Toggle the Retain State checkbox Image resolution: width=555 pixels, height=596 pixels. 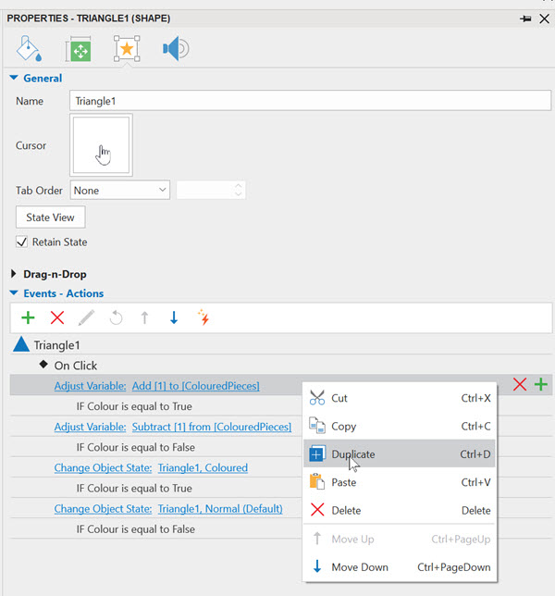click(x=22, y=242)
